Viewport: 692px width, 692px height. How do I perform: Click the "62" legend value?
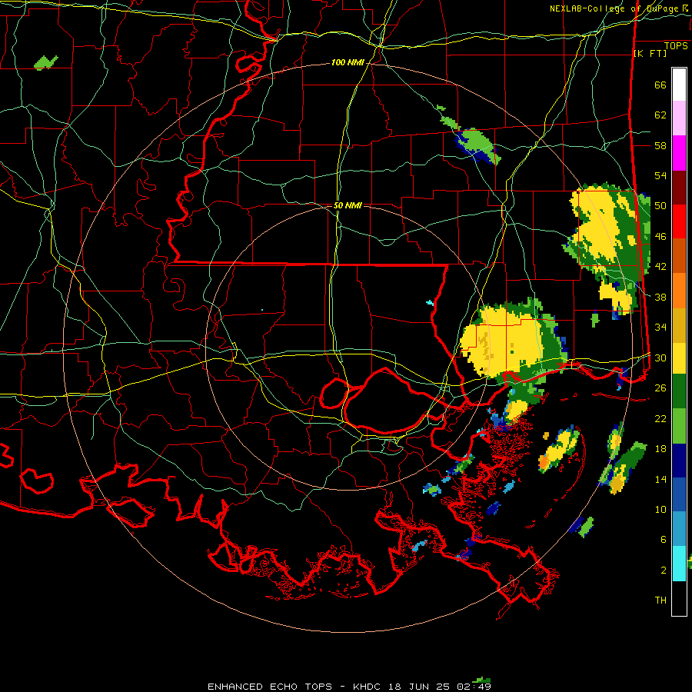click(660, 115)
